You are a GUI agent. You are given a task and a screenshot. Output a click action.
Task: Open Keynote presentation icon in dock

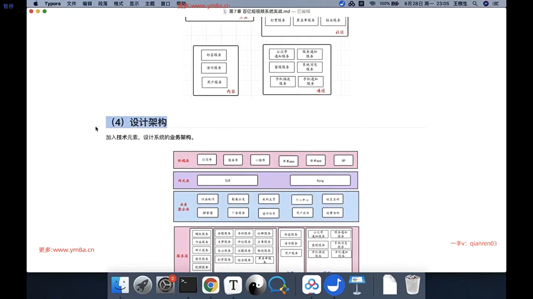point(357,285)
